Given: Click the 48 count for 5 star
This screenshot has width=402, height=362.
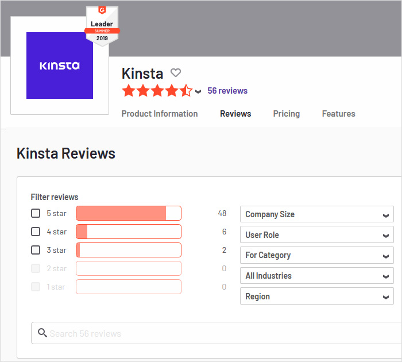Looking at the screenshot, I should [x=222, y=213].
